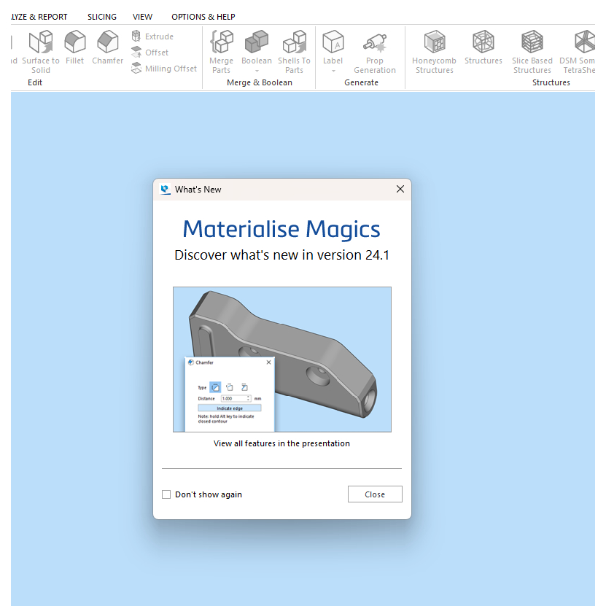
Task: Open the Prop Generation tool
Action: click(374, 44)
